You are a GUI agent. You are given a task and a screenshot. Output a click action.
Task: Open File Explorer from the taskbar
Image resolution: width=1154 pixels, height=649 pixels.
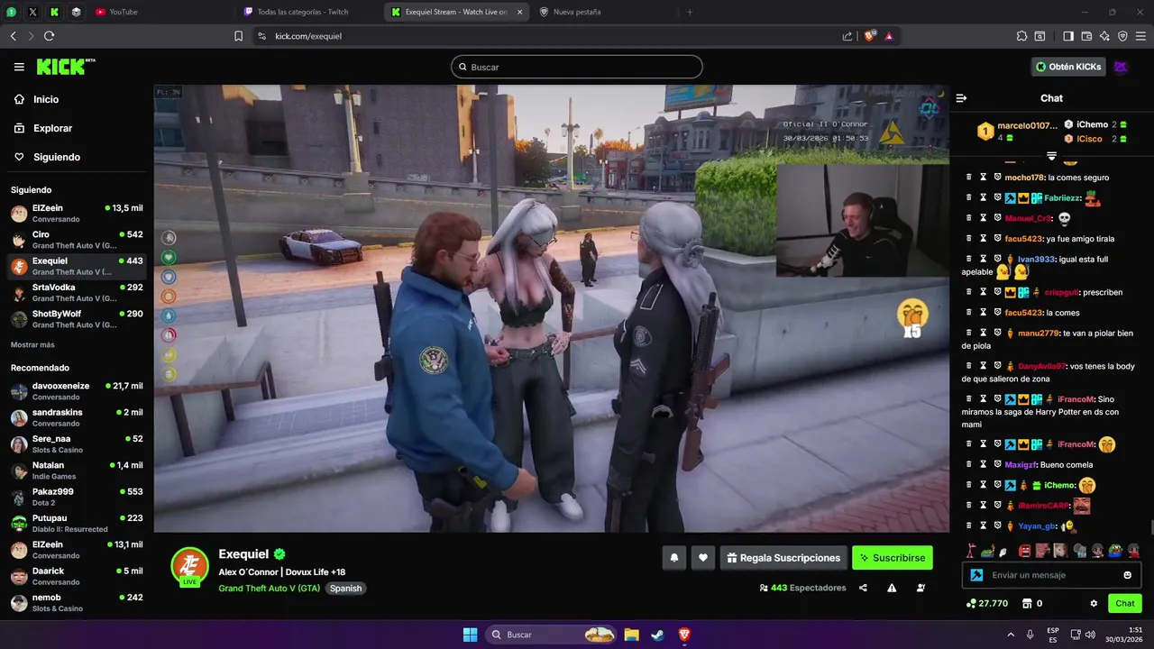[x=631, y=635]
